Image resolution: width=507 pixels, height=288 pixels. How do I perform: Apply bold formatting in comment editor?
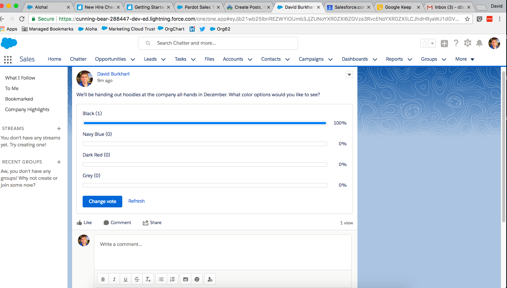pos(103,279)
